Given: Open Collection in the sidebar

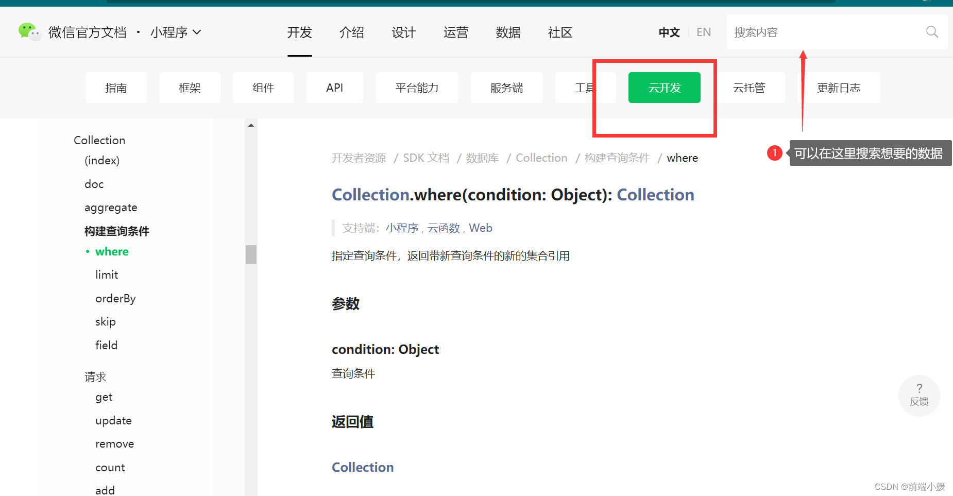Looking at the screenshot, I should [99, 140].
